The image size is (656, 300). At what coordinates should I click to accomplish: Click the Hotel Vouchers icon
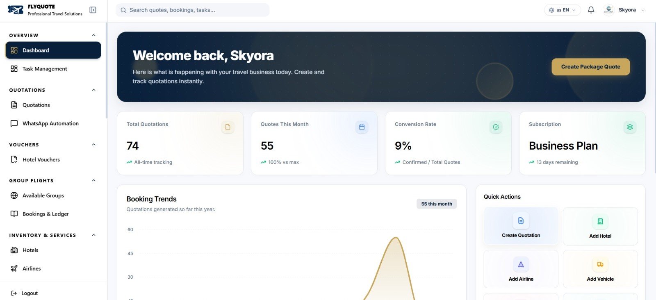tap(14, 159)
